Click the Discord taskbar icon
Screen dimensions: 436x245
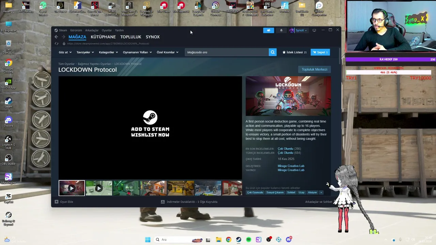tap(289, 240)
